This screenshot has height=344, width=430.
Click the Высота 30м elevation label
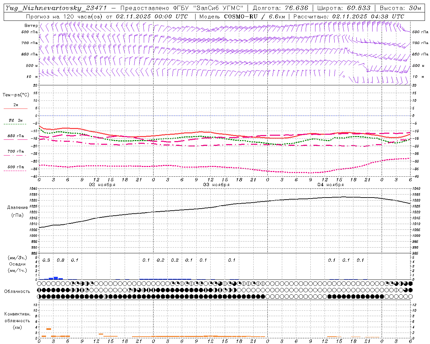(x=400, y=8)
